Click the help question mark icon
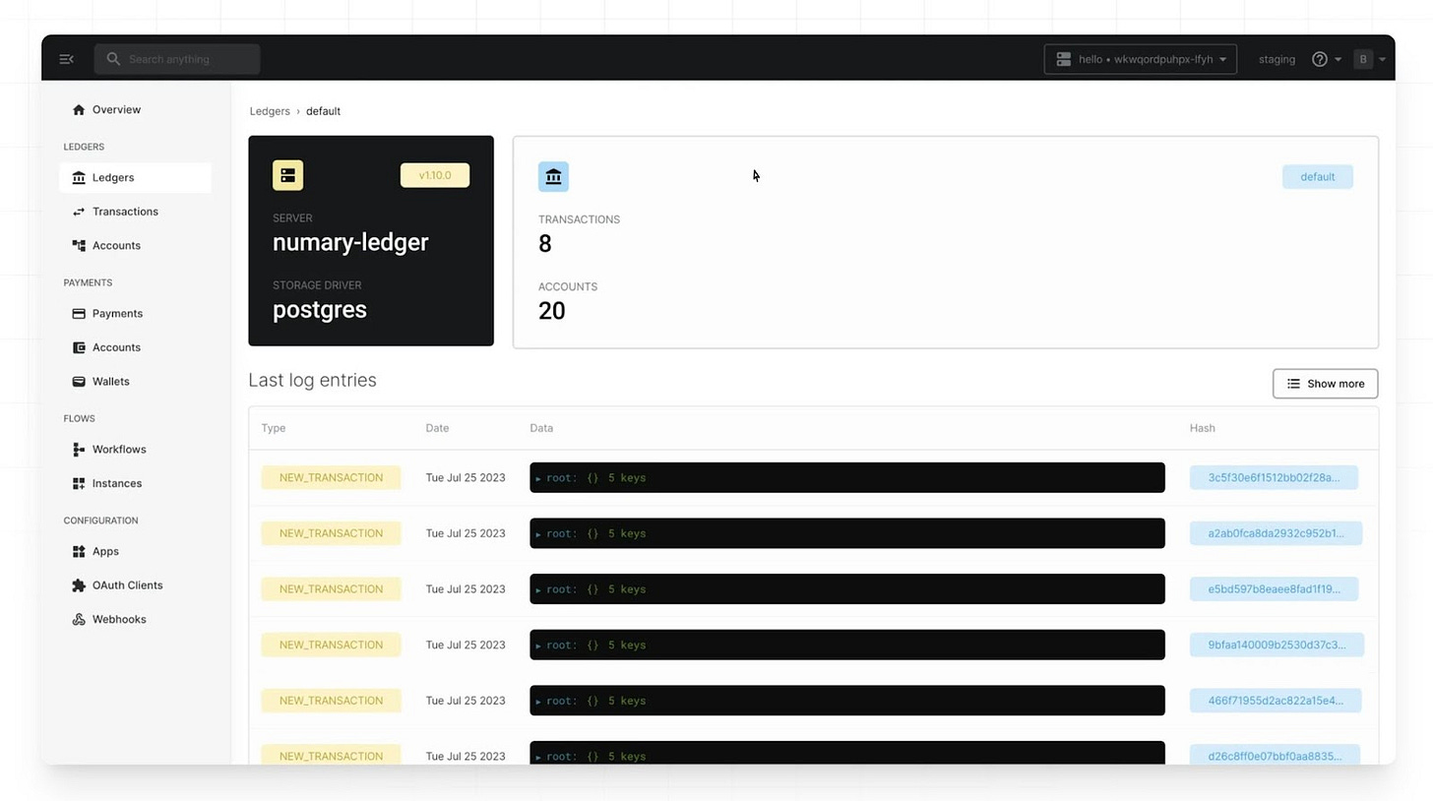Viewport: 1433px width, 801px height. [1319, 59]
